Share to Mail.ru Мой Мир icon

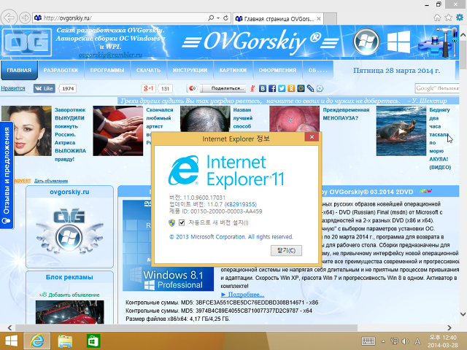(x=301, y=88)
